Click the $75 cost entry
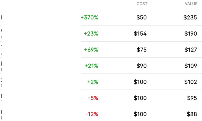The height and width of the screenshot is (121, 202). coord(142,50)
